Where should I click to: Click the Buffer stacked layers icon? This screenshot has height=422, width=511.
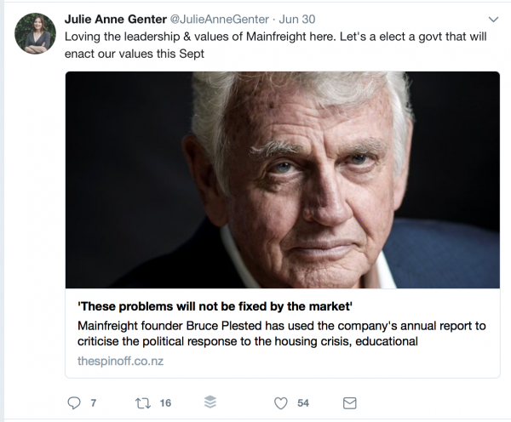[x=210, y=402]
